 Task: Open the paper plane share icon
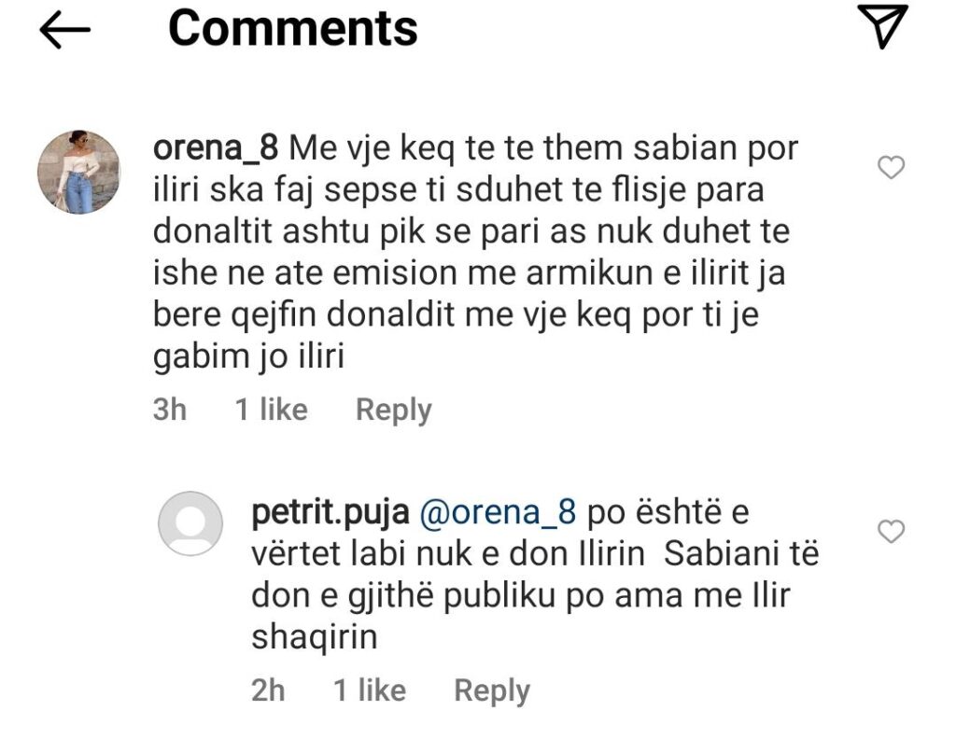tap(880, 28)
